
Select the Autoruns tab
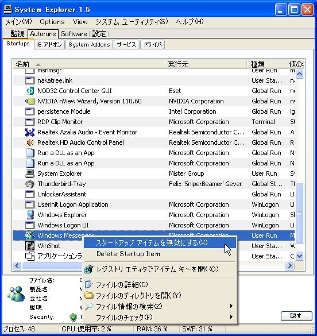tap(43, 34)
